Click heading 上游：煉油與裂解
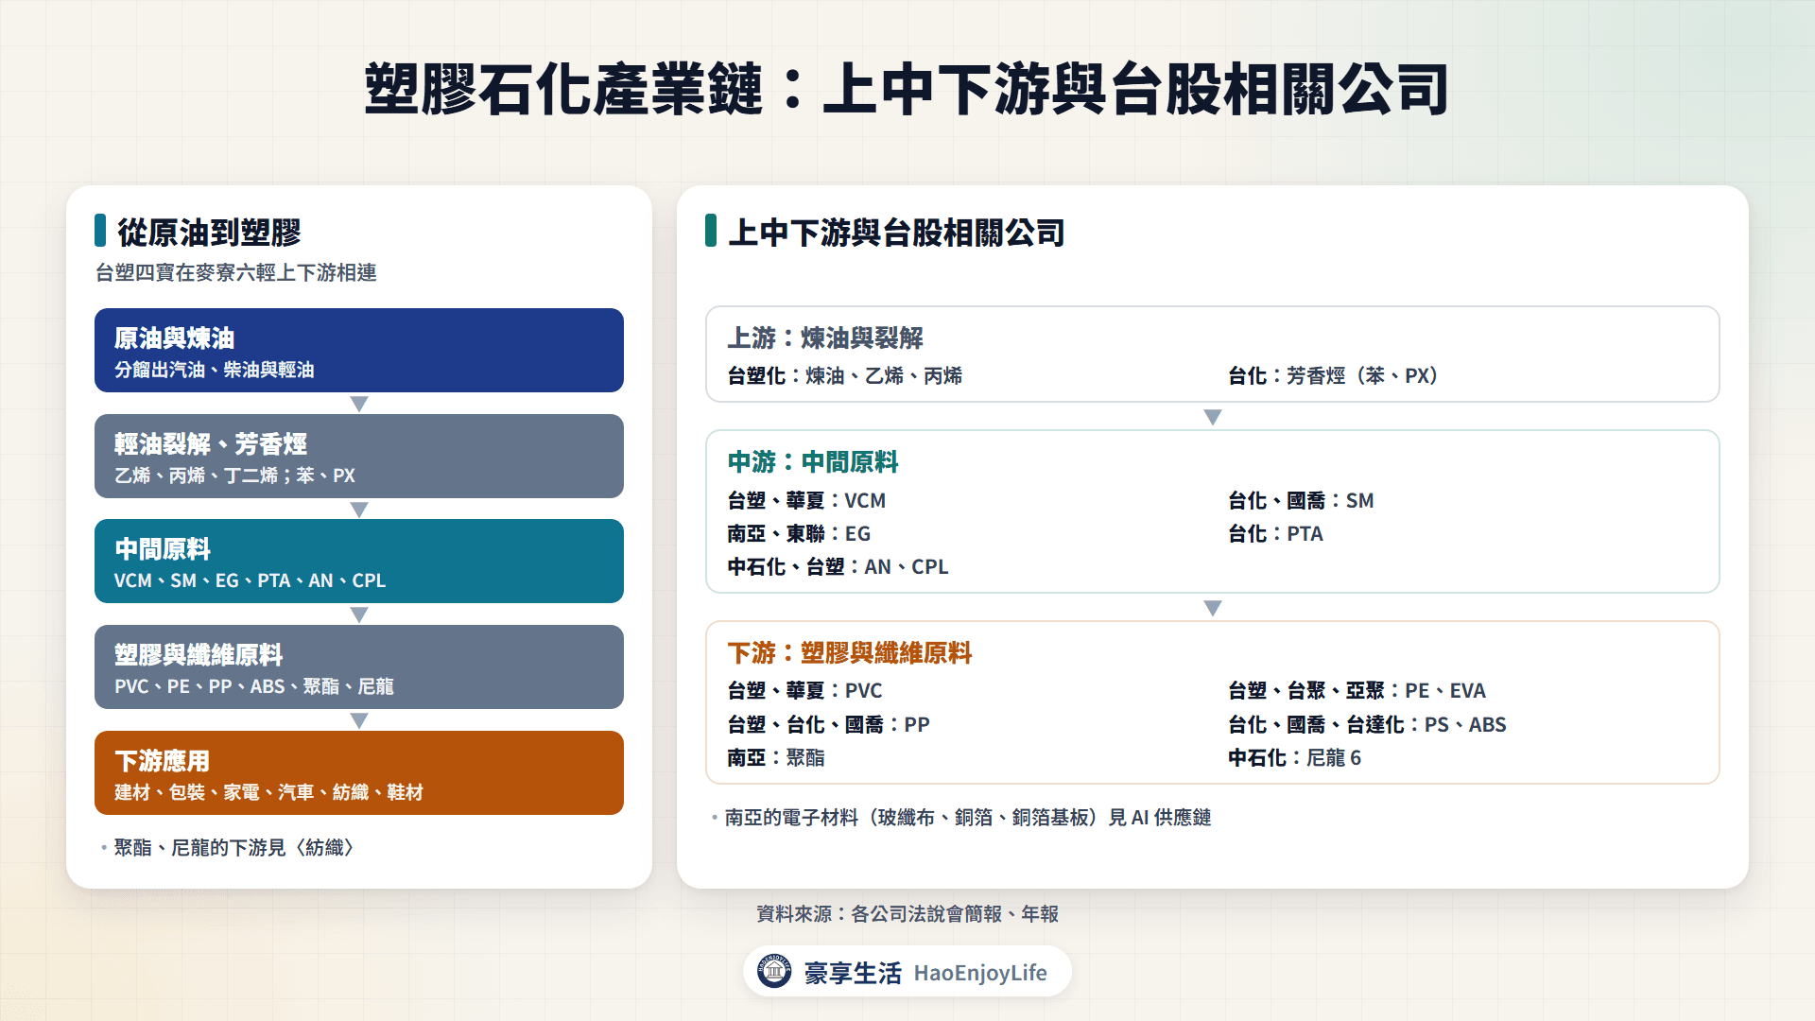 pos(825,337)
